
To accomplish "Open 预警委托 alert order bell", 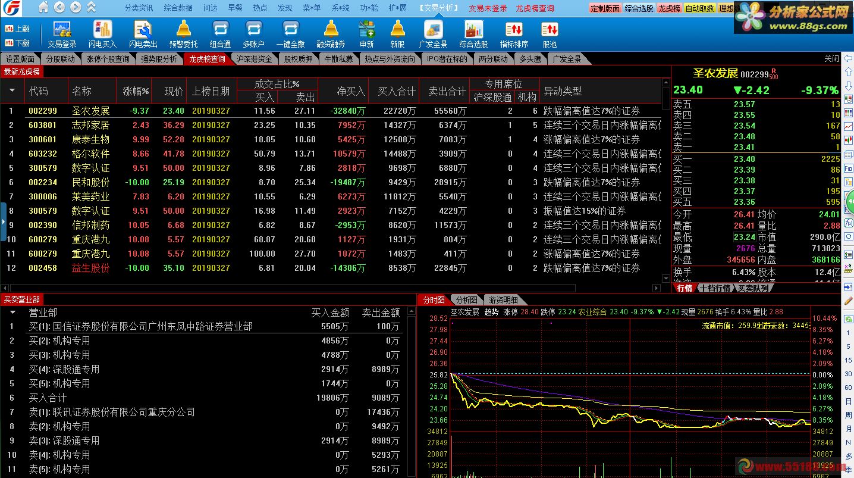I will (183, 35).
